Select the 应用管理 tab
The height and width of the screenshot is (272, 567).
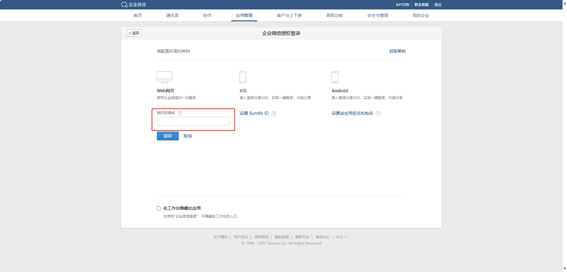(244, 15)
